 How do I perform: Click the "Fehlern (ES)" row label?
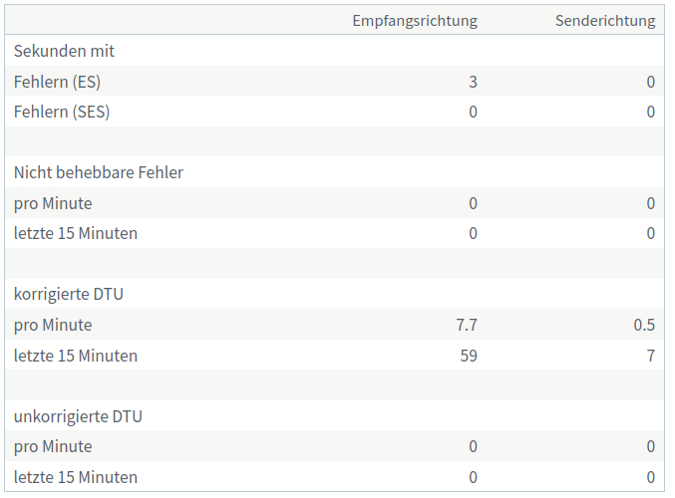57,82
